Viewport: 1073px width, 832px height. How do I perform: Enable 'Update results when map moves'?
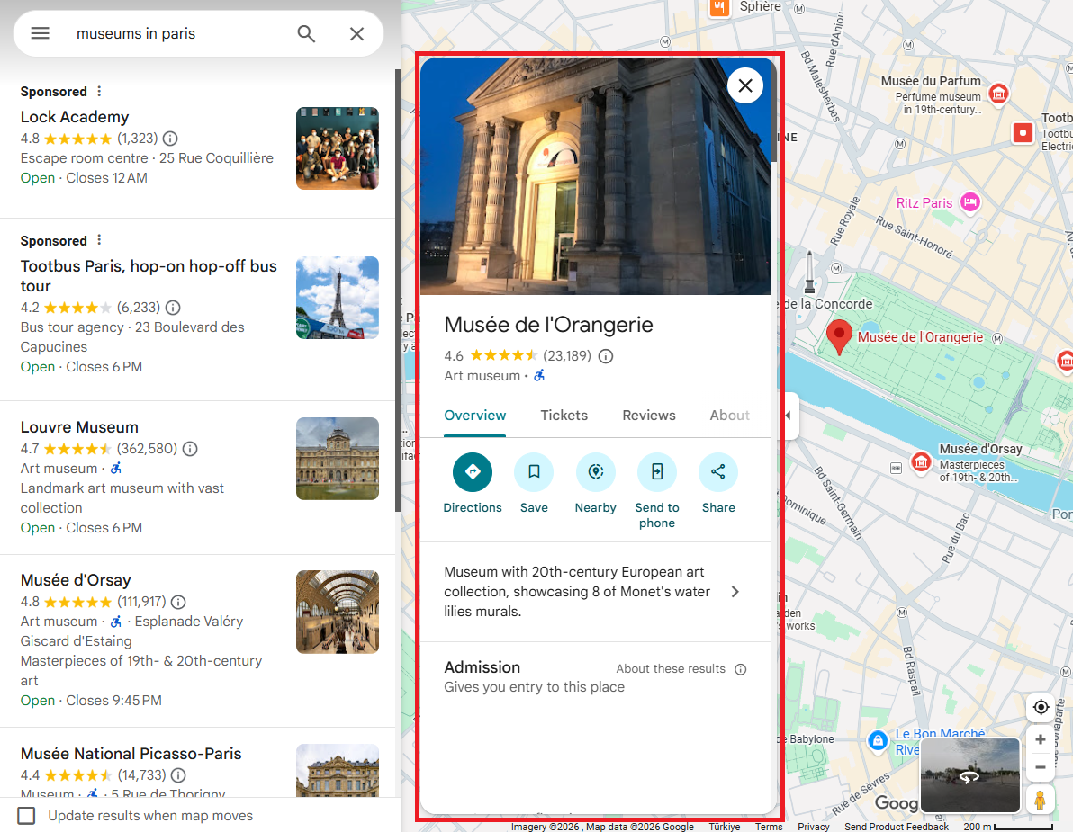(x=26, y=815)
